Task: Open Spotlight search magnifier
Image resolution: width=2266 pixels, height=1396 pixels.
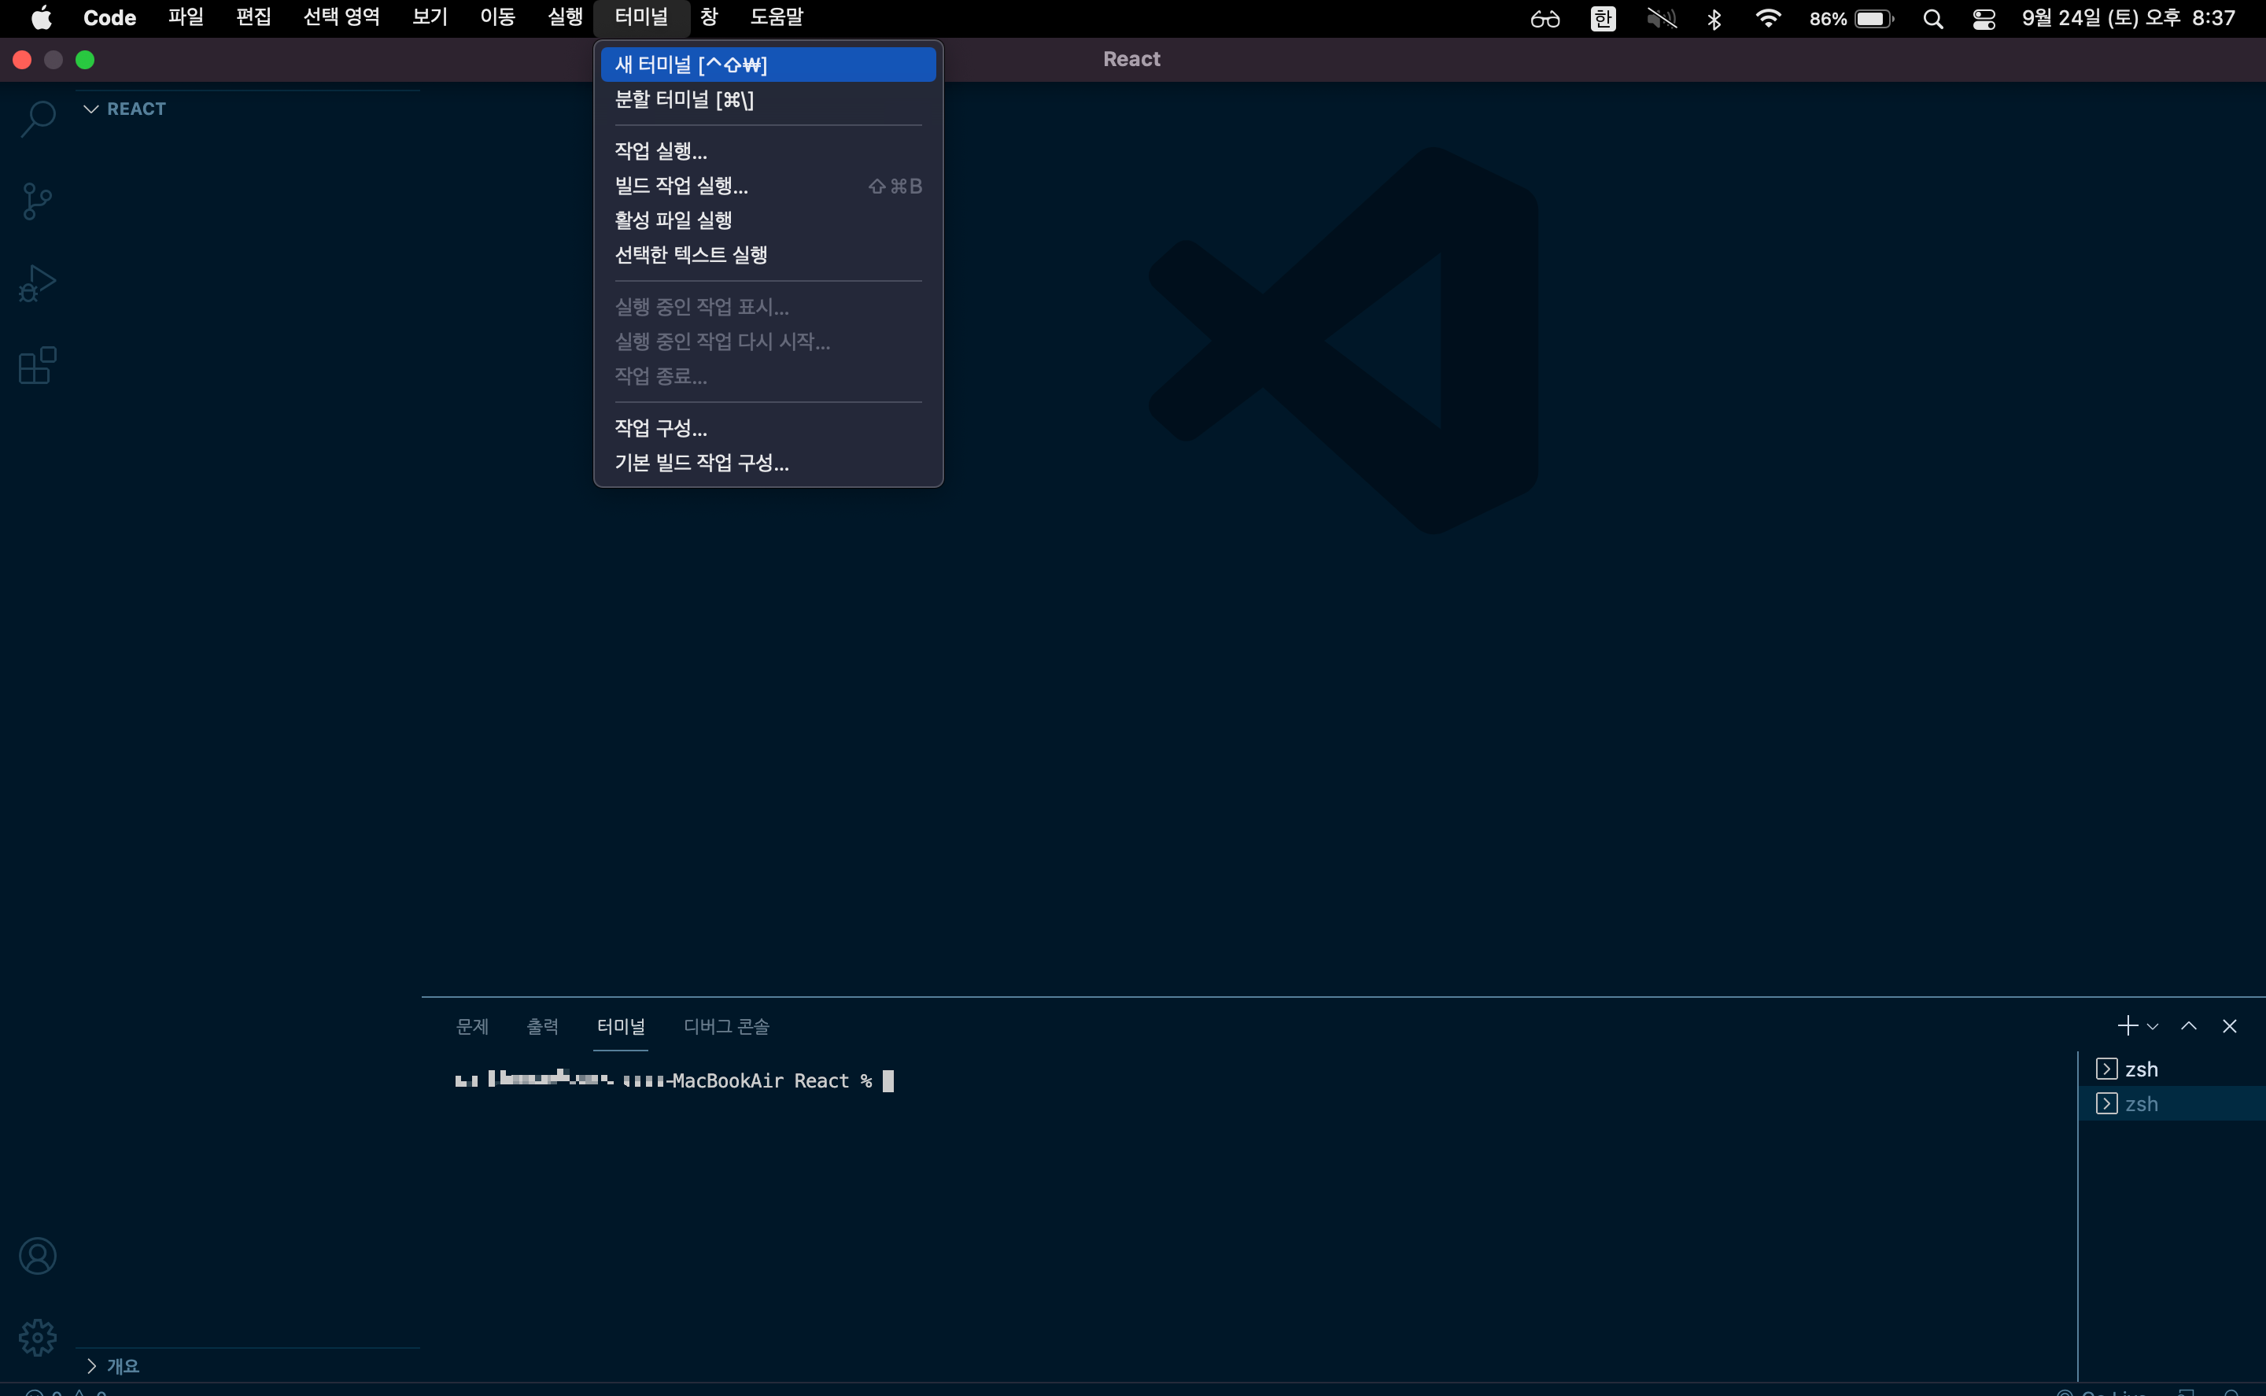Action: pyautogui.click(x=1933, y=18)
